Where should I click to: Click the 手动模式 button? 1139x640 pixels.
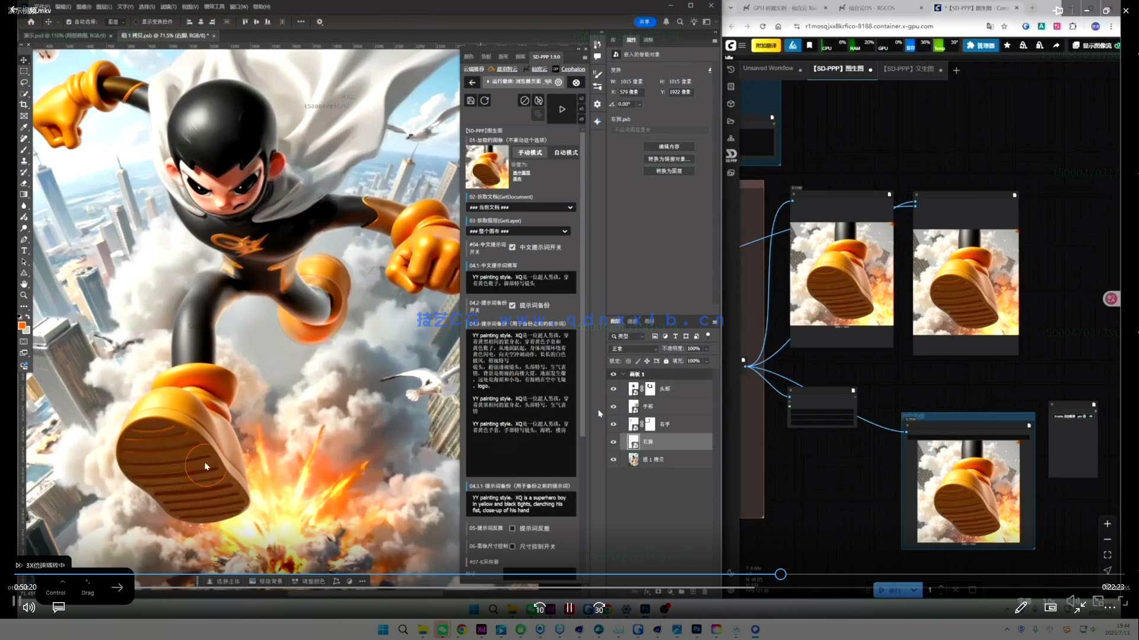pos(530,152)
